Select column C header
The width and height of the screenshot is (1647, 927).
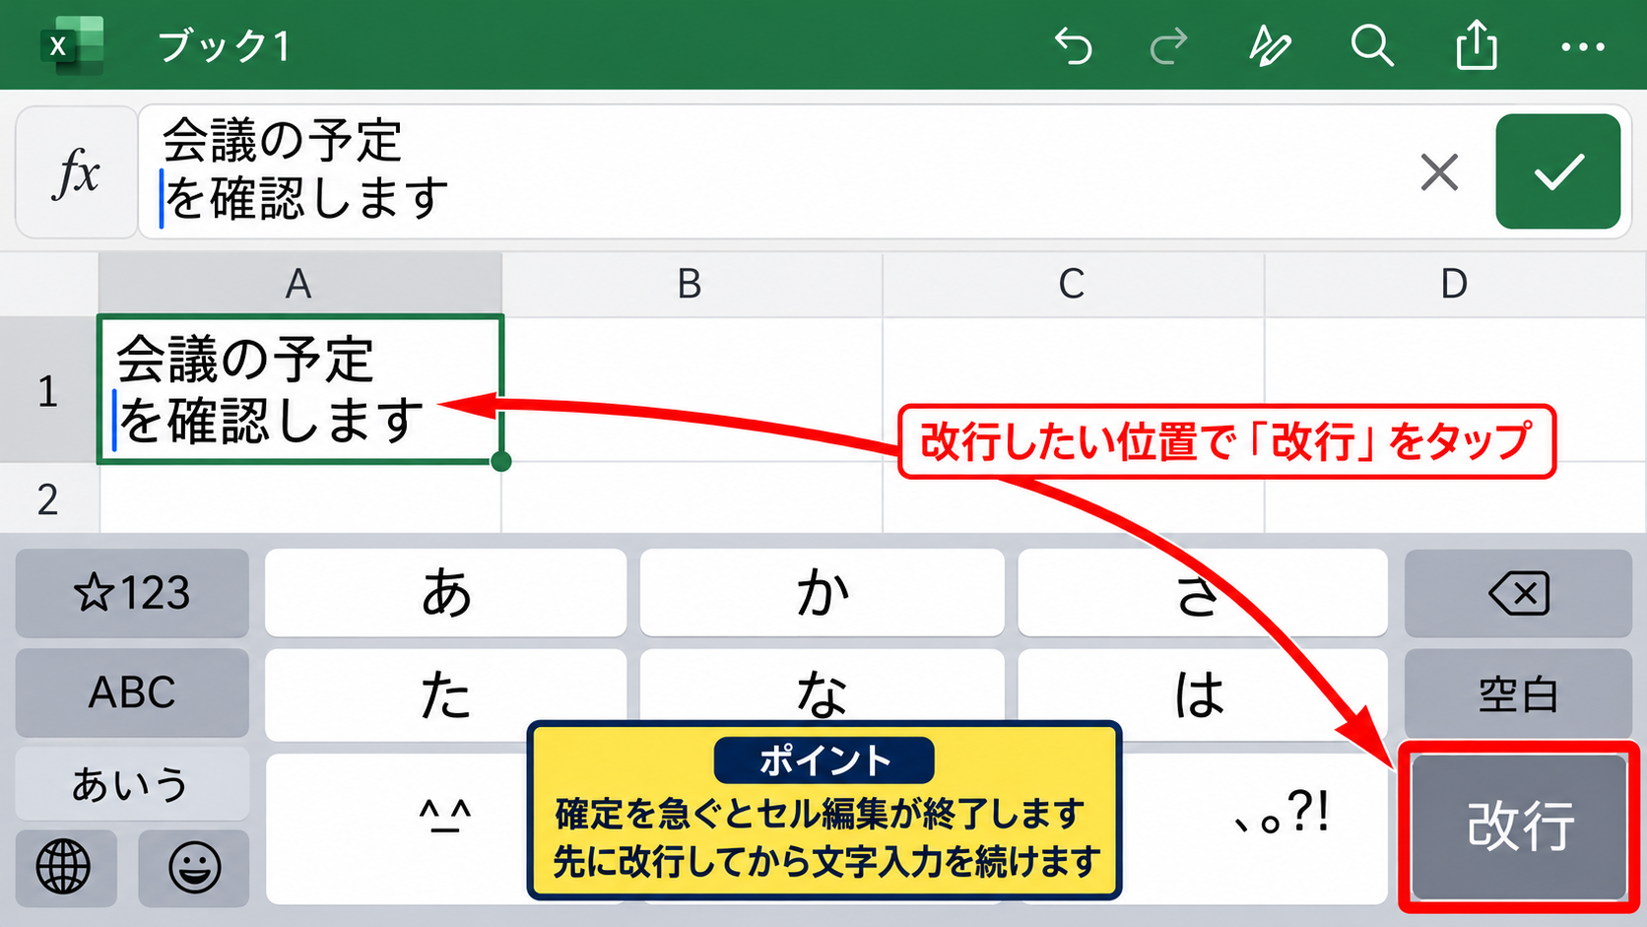pyautogui.click(x=1073, y=284)
